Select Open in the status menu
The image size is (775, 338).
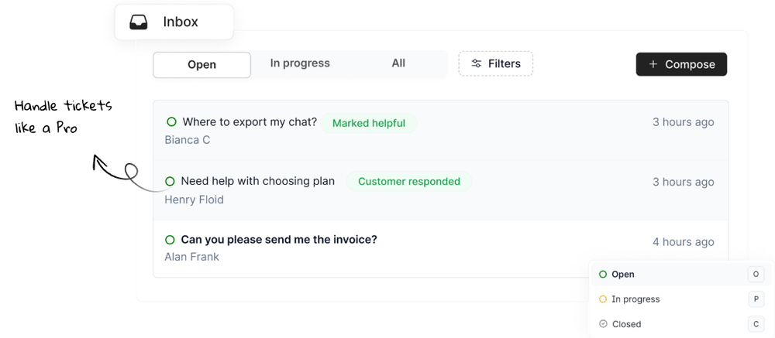point(623,275)
